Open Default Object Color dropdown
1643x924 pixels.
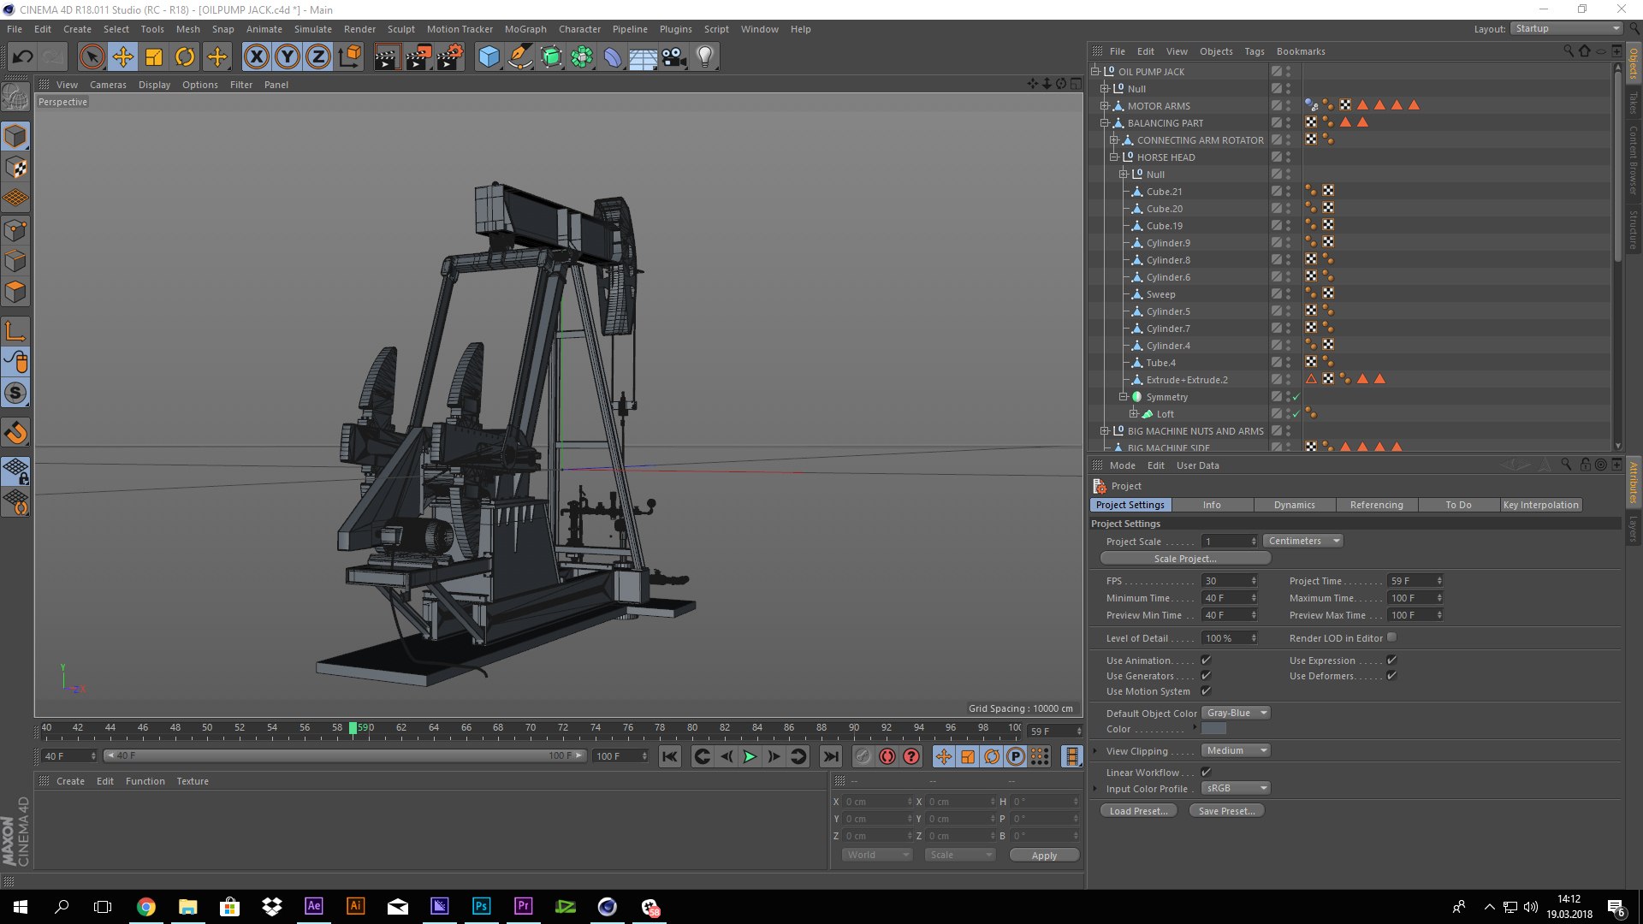pyautogui.click(x=1236, y=713)
